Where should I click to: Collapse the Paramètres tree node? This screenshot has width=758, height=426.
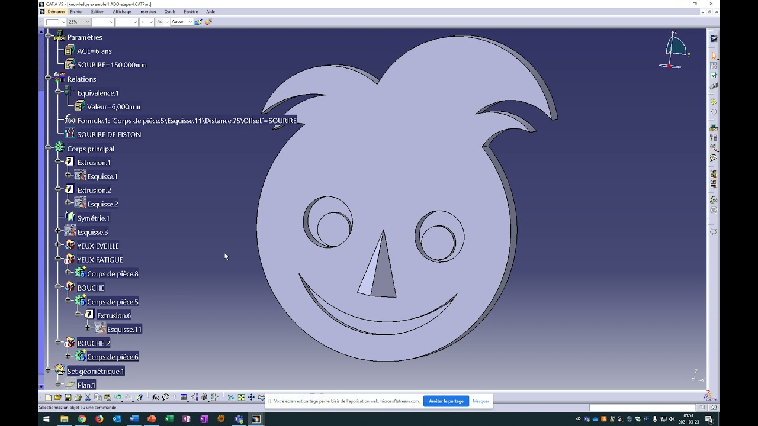[x=49, y=37]
